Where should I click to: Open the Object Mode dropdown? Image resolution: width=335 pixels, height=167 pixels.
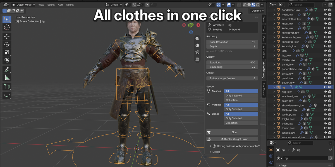pyautogui.click(x=23, y=5)
